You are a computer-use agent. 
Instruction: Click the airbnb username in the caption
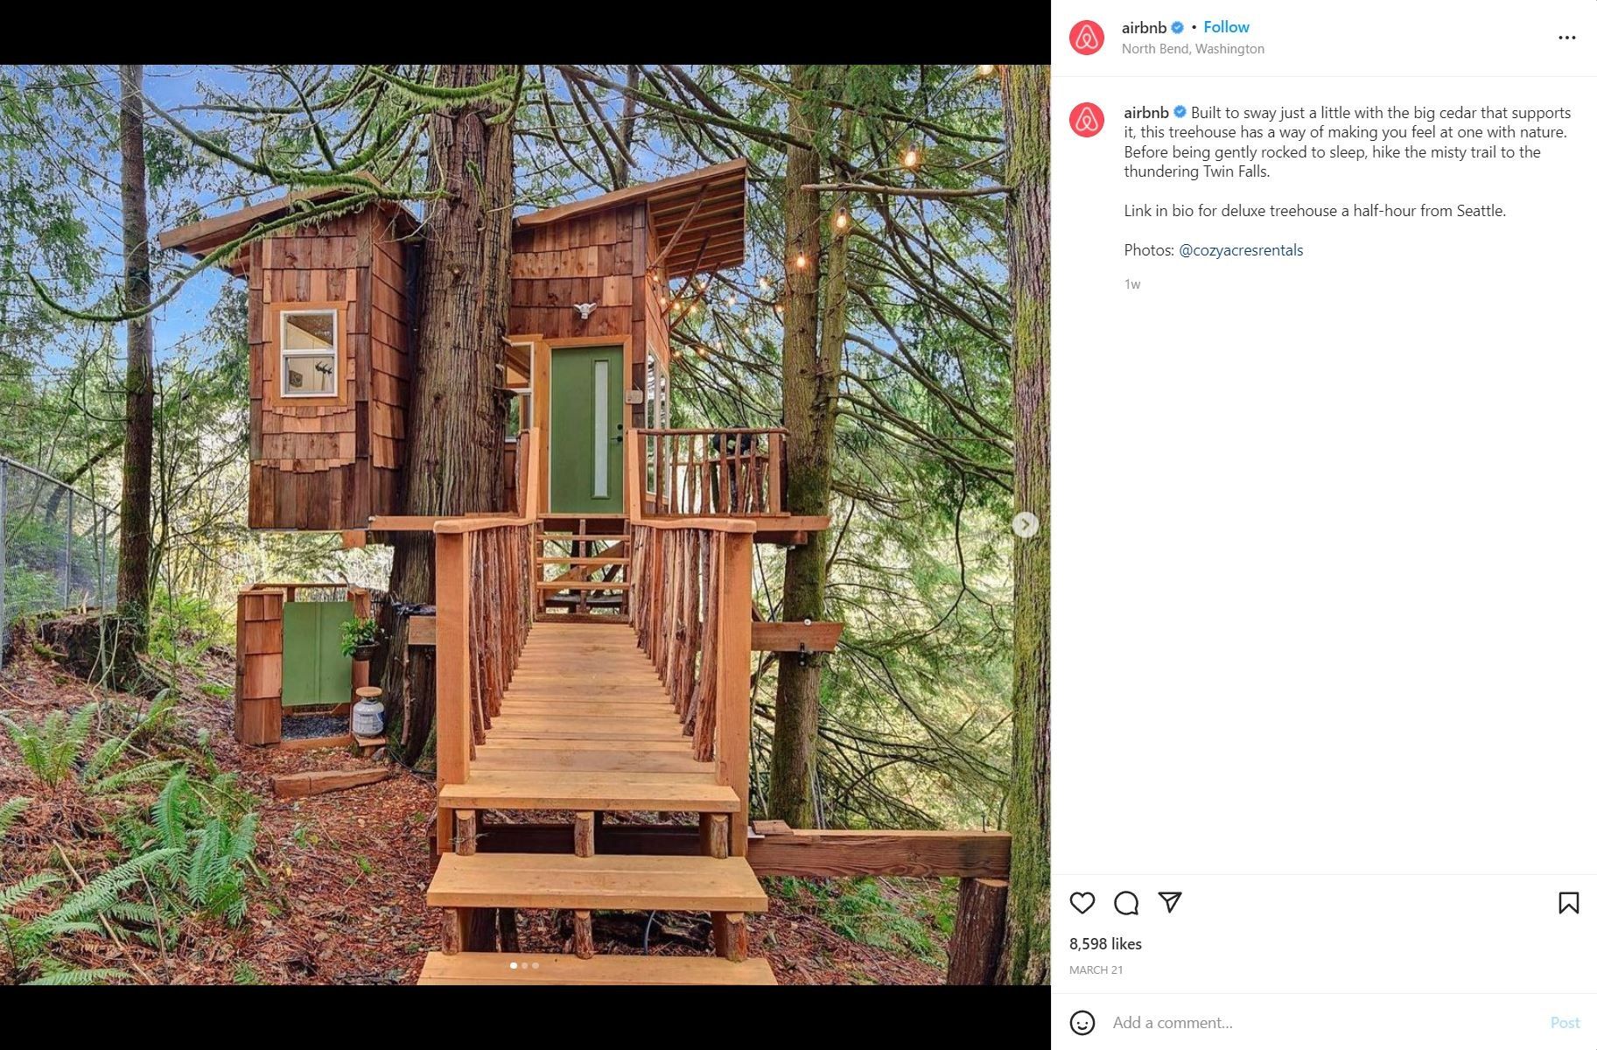pyautogui.click(x=1146, y=113)
